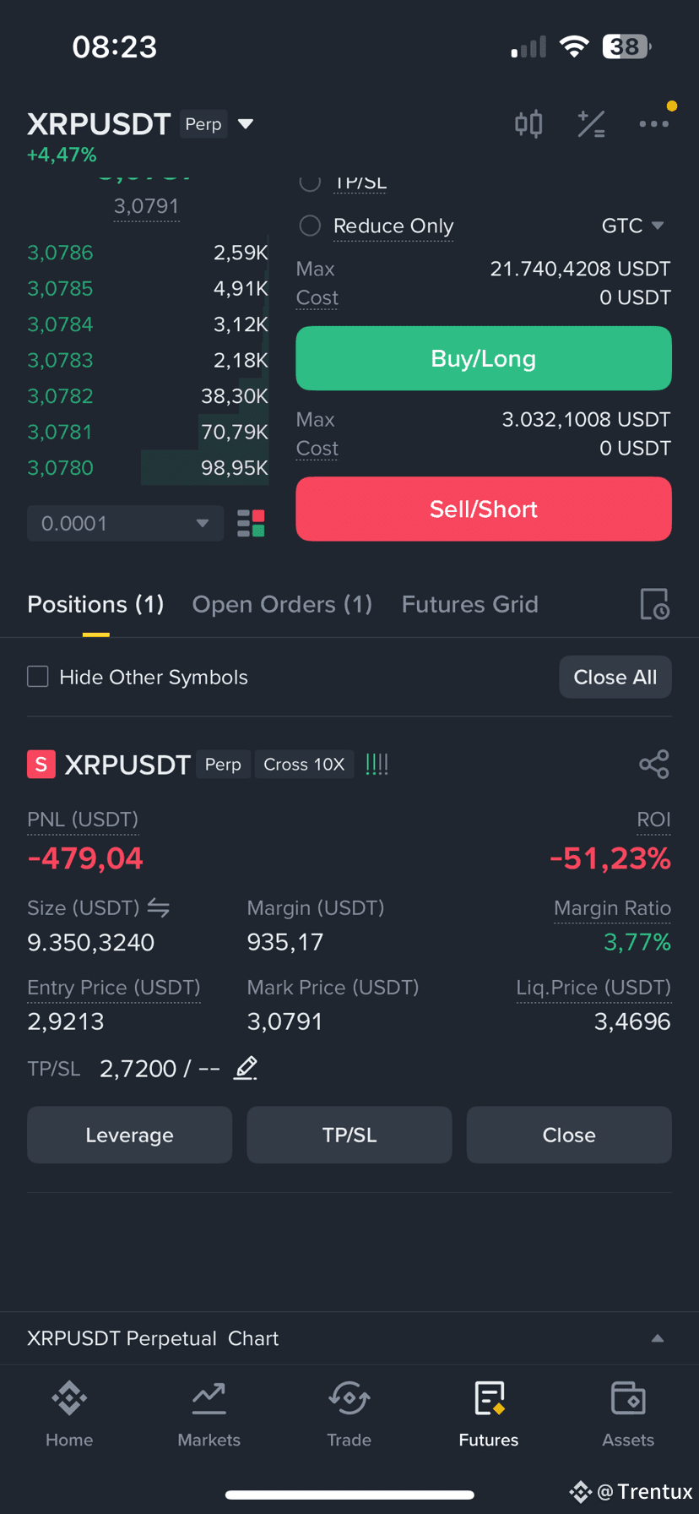Open the three-dot more options menu
699x1514 pixels.
tap(654, 124)
